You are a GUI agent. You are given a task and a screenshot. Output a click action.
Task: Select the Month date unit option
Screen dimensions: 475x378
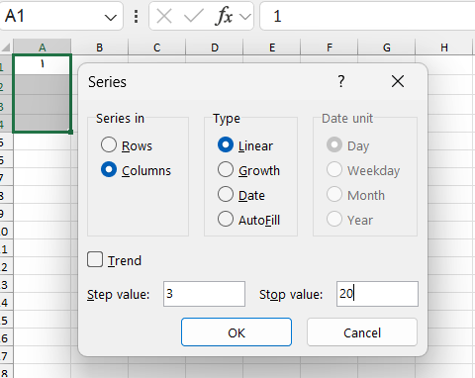pyautogui.click(x=334, y=194)
